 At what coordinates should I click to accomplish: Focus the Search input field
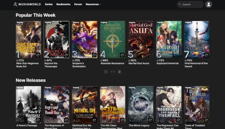(x=190, y=4)
